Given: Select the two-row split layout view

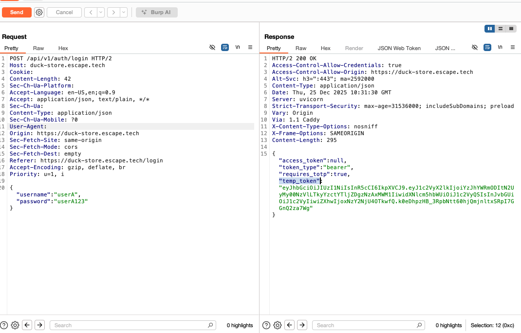Looking at the screenshot, I should (x=501, y=29).
